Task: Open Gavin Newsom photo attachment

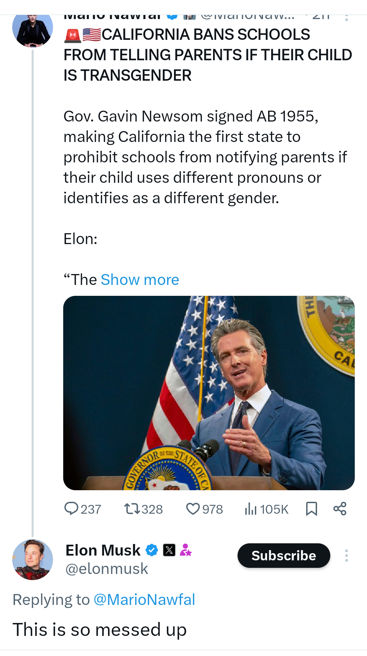Action: pos(209,393)
